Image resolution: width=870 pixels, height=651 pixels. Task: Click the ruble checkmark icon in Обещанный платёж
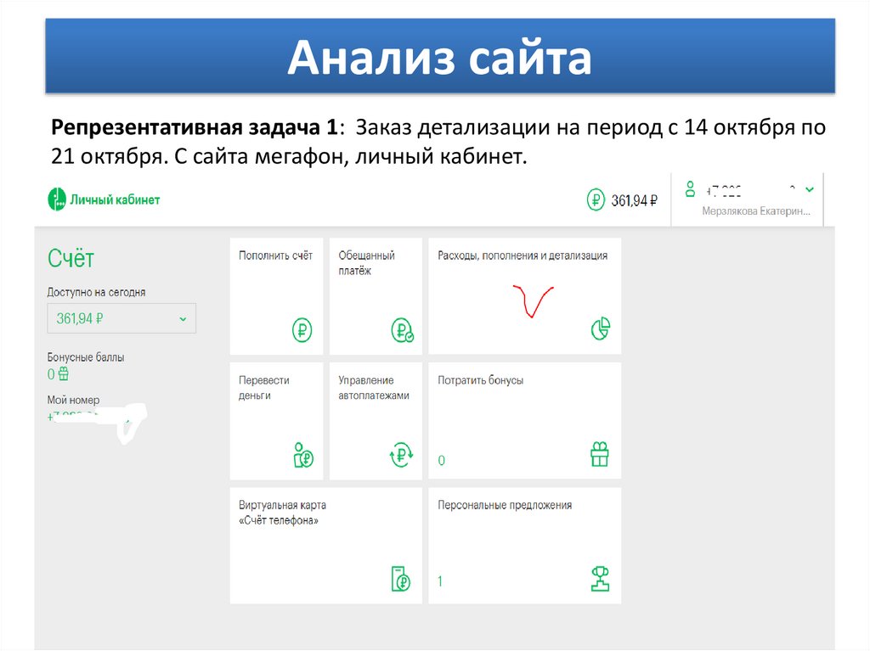point(402,330)
